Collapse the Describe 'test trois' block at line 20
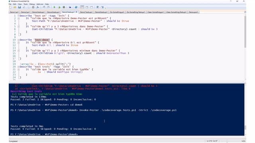The height and width of the screenshot is (143, 255). pyautogui.click(x=19, y=67)
